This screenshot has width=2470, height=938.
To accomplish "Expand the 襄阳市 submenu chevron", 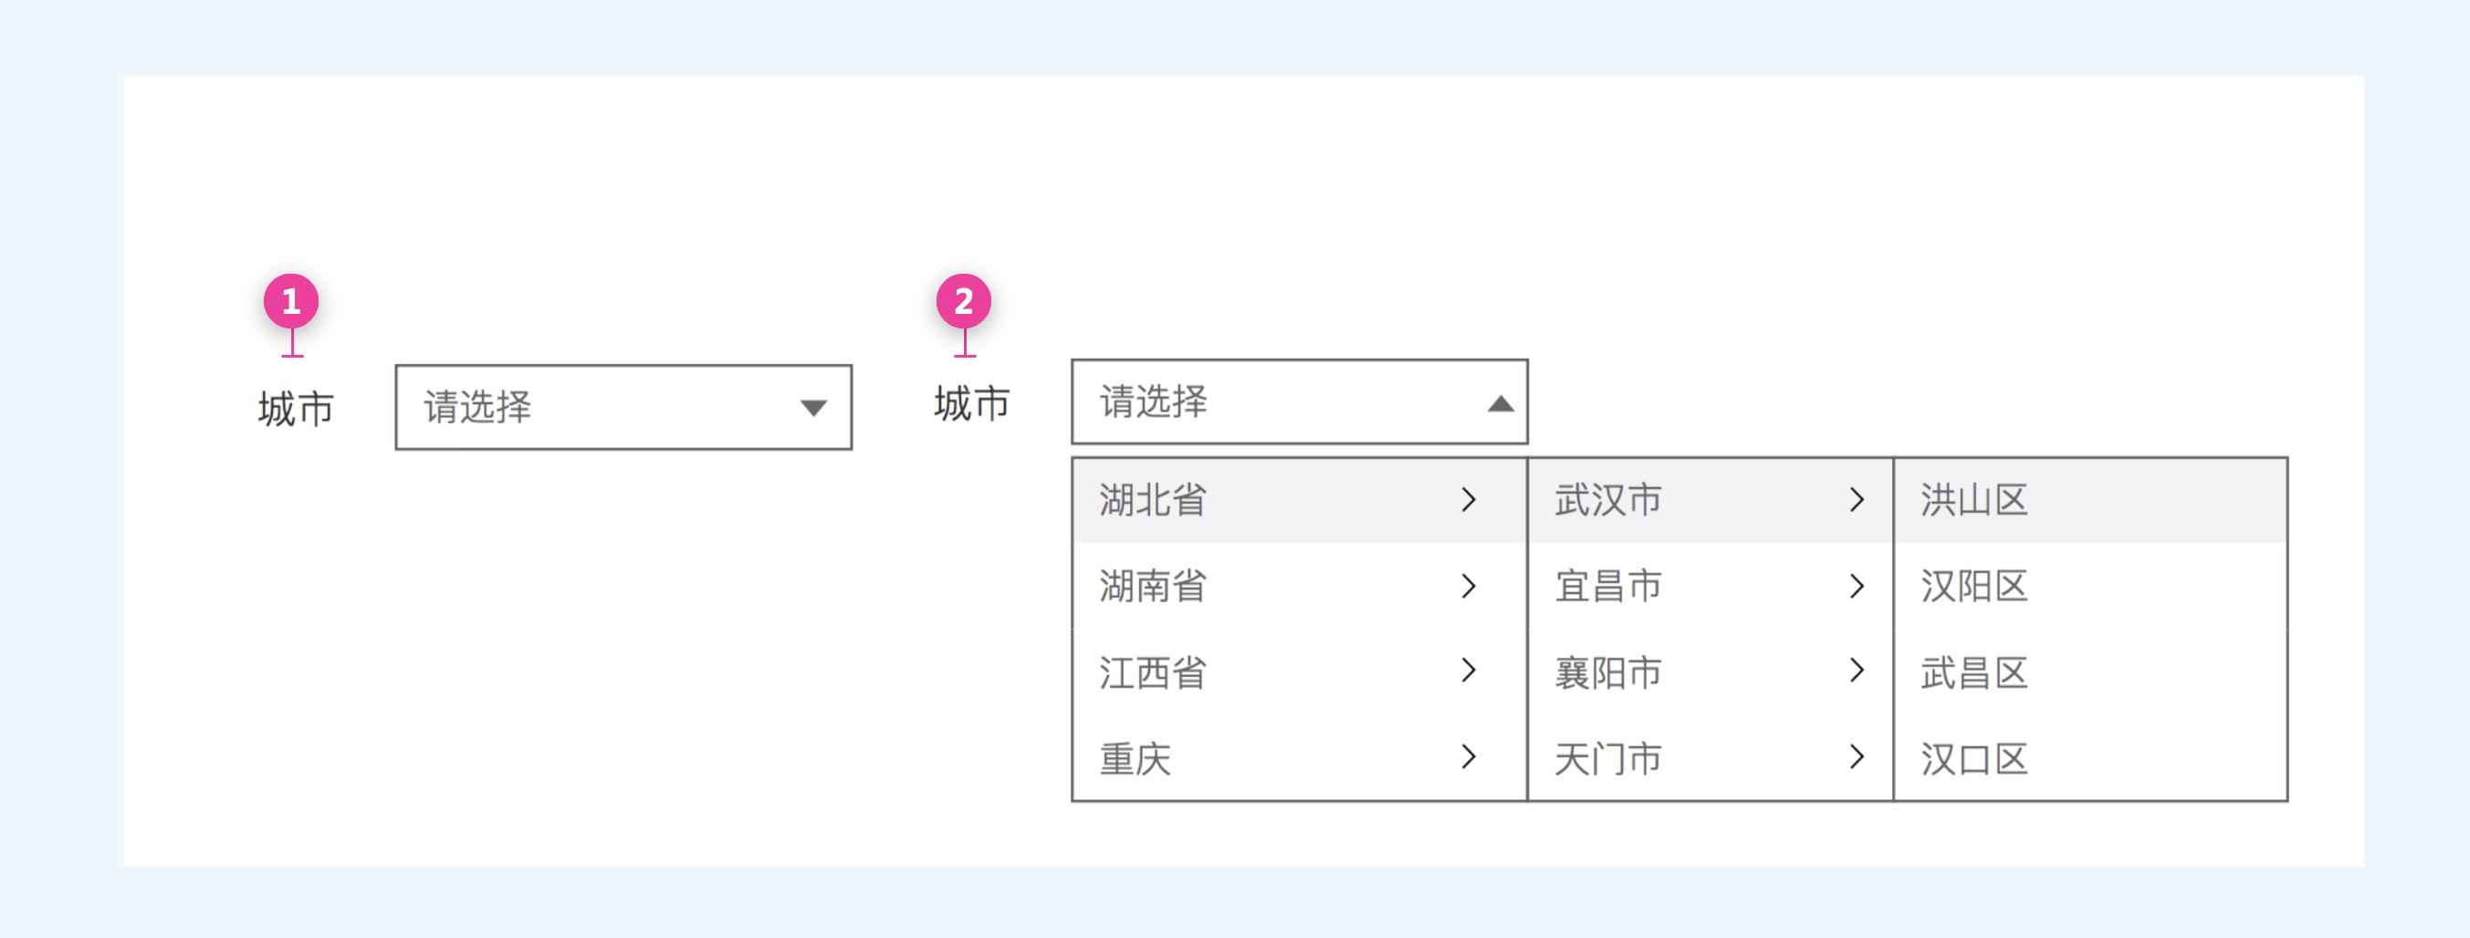I will [x=1857, y=671].
